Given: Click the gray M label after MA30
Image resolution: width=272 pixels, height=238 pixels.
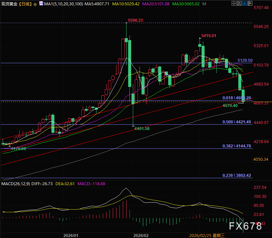Looking at the screenshot, I should pos(204,4).
